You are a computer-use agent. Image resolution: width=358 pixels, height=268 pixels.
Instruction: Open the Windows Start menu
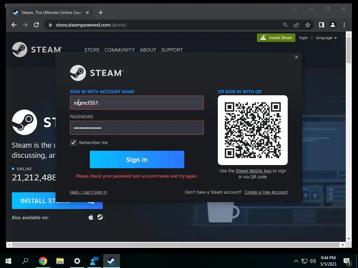pyautogui.click(x=8, y=261)
